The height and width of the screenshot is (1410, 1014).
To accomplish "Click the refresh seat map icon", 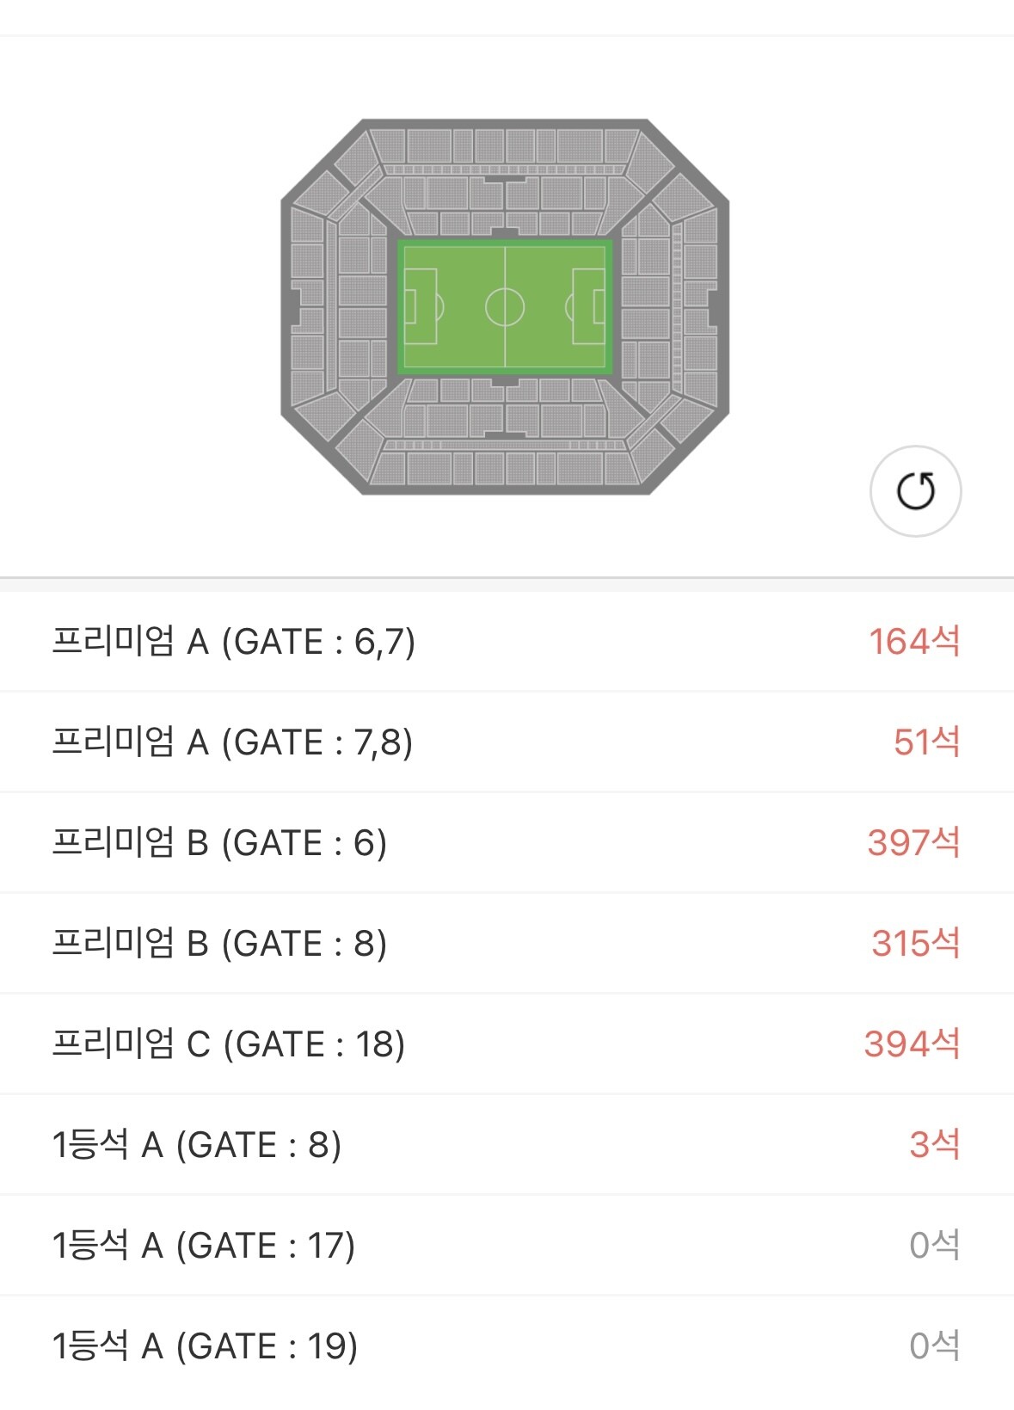I will click(915, 491).
